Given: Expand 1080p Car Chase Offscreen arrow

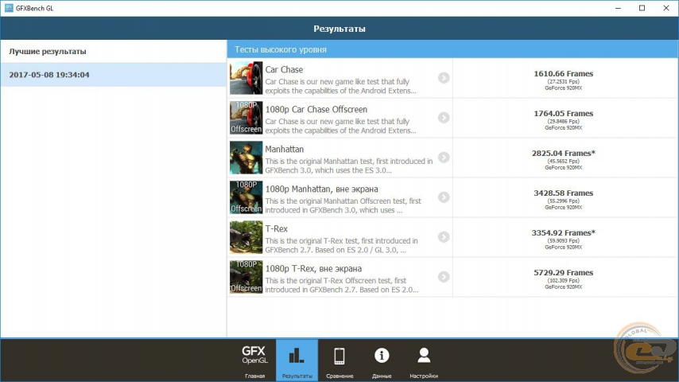Looking at the screenshot, I should pos(444,118).
